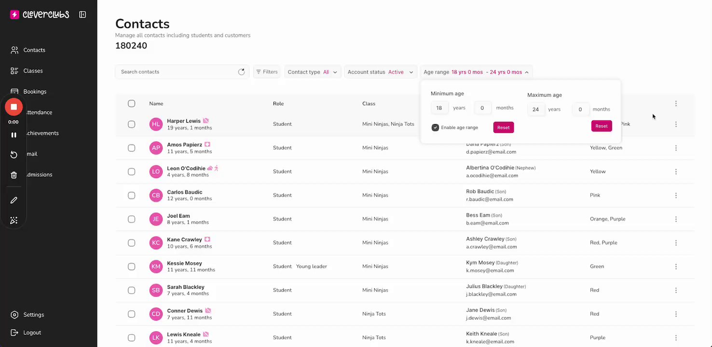Pause the recording

[x=14, y=135]
